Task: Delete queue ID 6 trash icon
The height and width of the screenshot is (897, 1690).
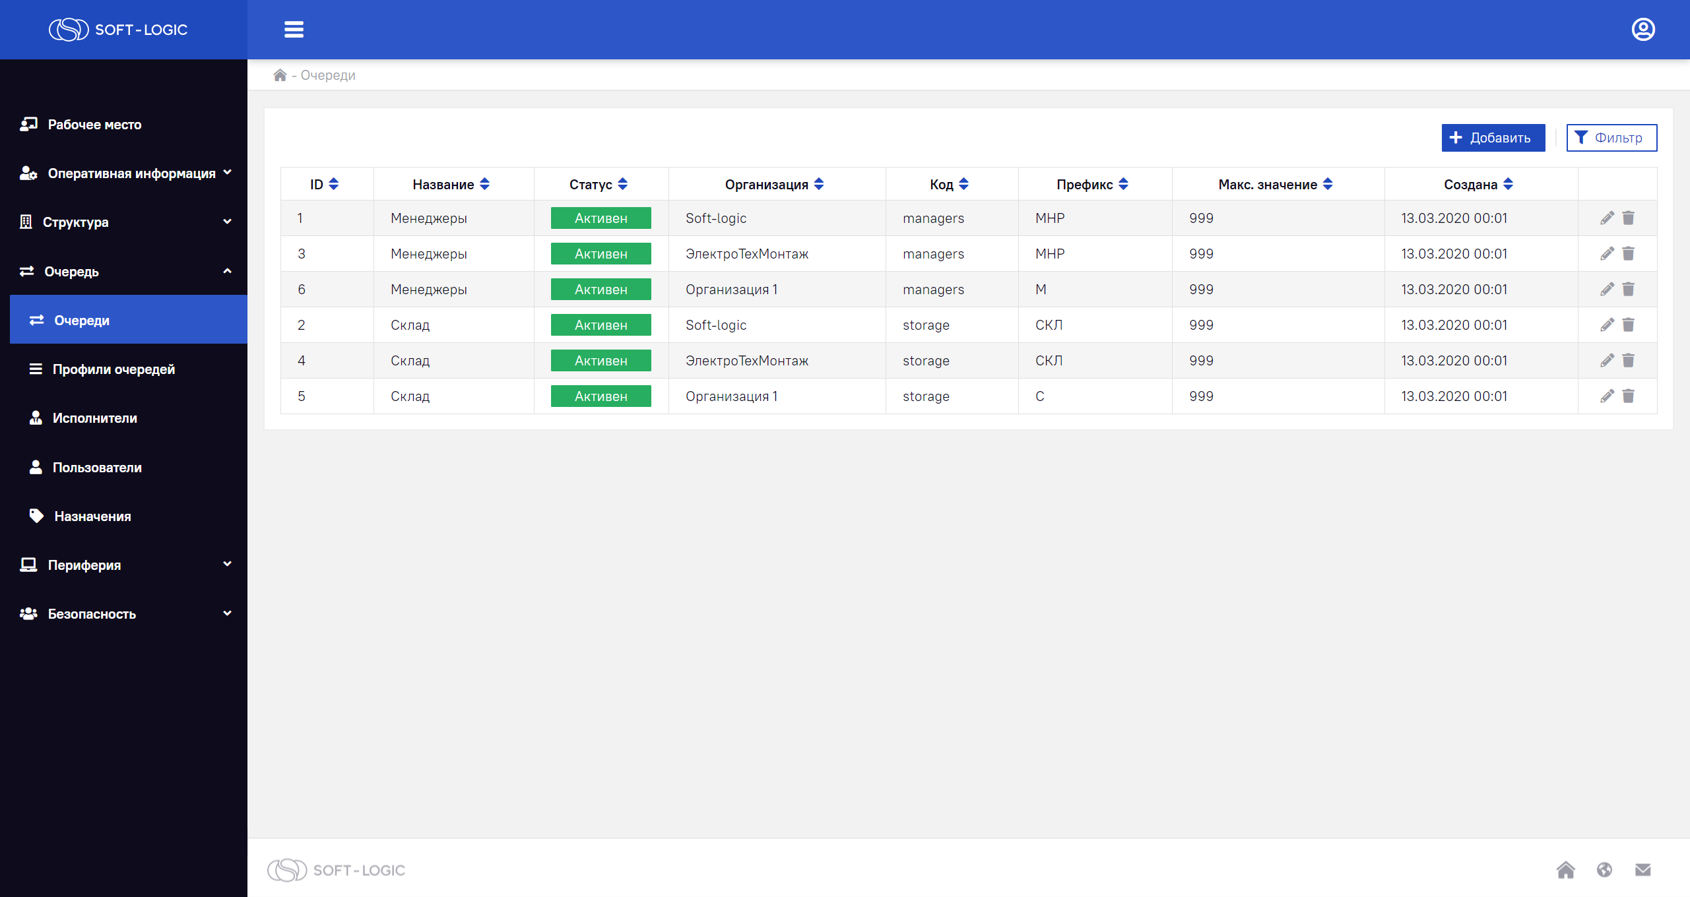Action: [x=1629, y=290]
